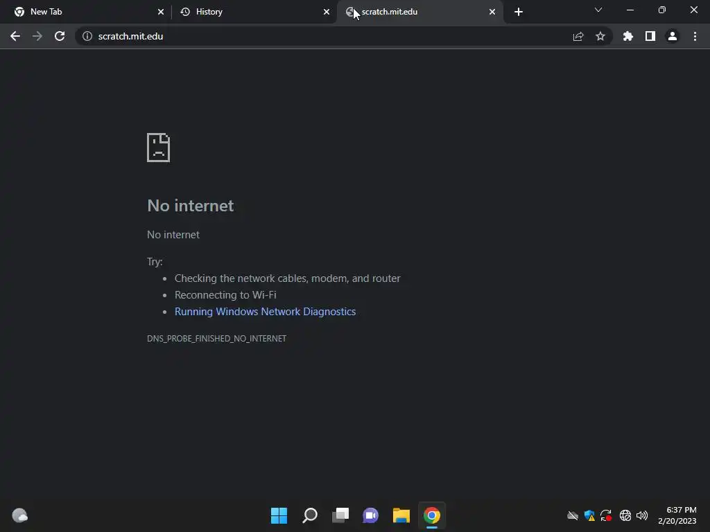This screenshot has height=532, width=710.
Task: Click "Checking the network cables" suggestion text
Action: tap(288, 278)
